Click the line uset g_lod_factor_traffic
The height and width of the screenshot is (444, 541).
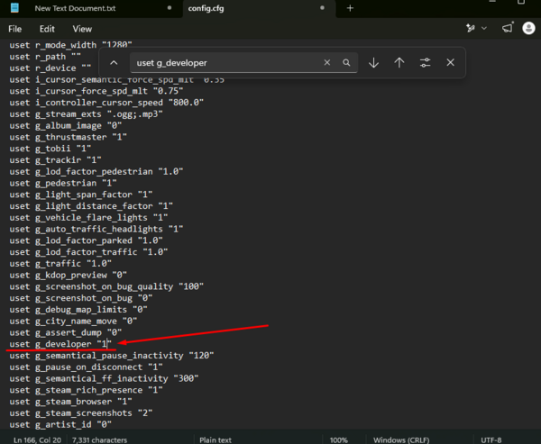tap(88, 252)
